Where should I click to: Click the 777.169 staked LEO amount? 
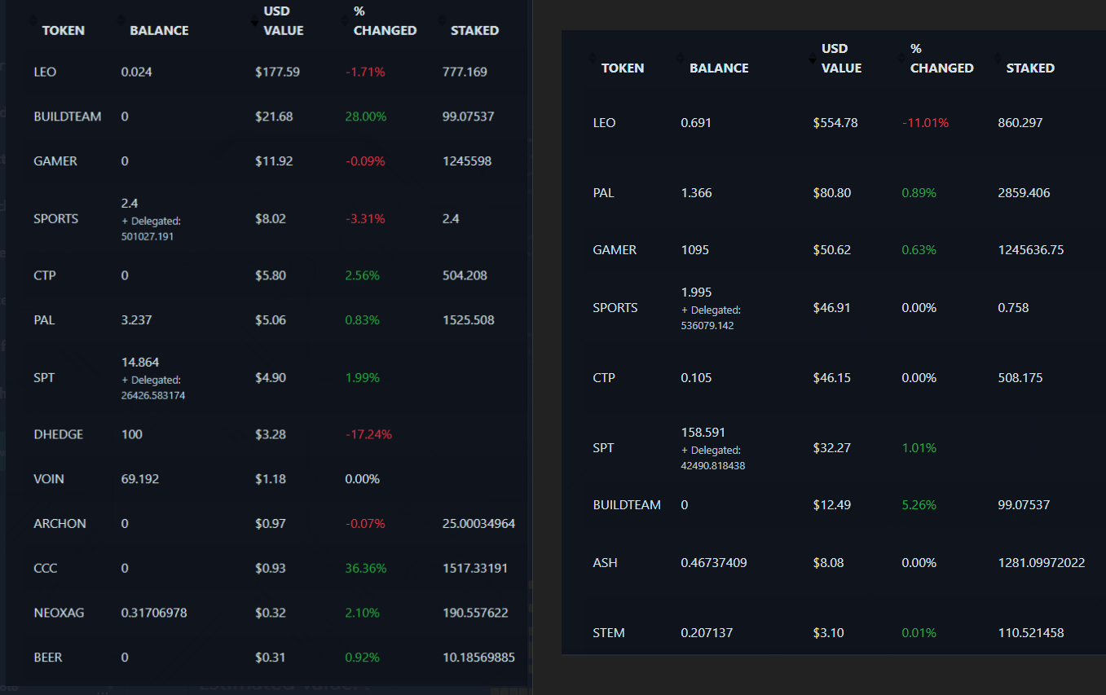(x=465, y=72)
